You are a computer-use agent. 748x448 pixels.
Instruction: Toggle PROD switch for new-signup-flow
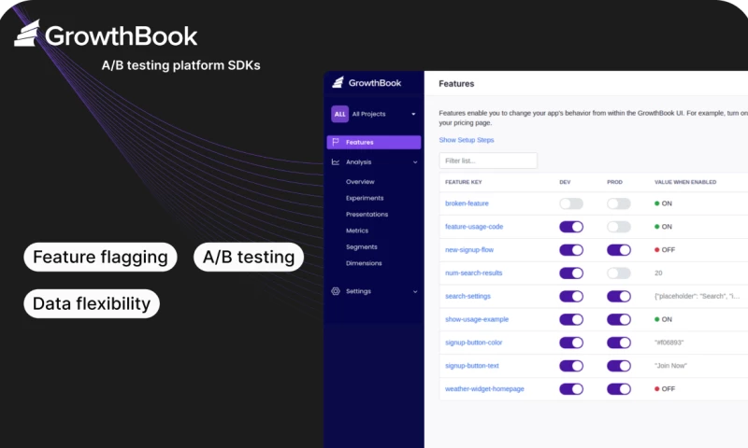[619, 250]
